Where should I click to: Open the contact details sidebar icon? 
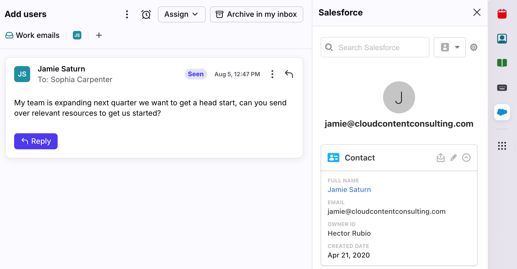coord(502,39)
